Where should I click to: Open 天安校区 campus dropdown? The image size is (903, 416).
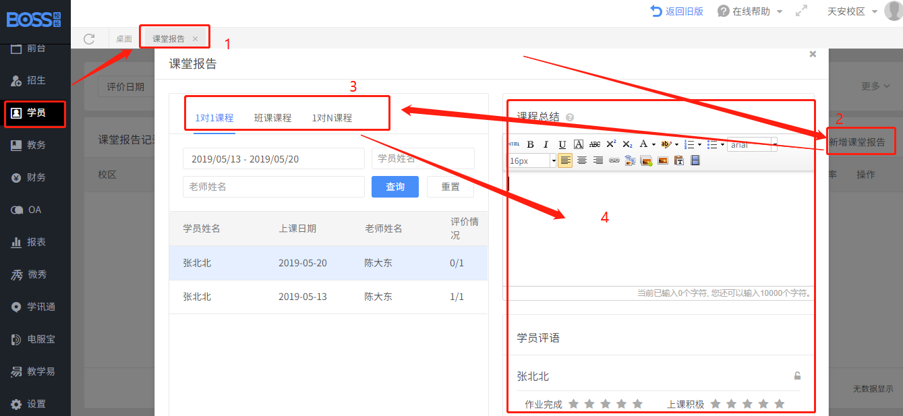coord(852,11)
